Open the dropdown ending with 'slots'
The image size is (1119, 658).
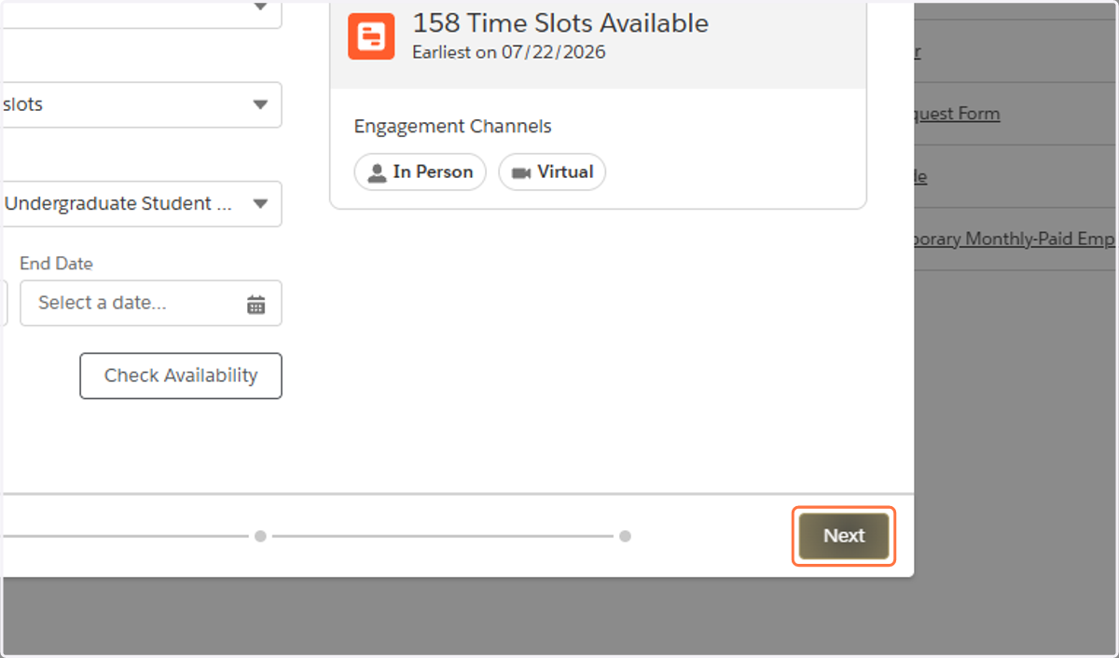click(x=141, y=104)
